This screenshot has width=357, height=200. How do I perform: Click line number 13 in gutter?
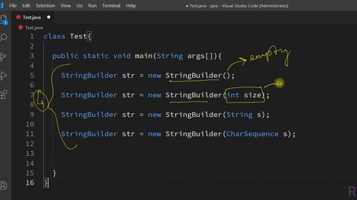pyautogui.click(x=30, y=153)
